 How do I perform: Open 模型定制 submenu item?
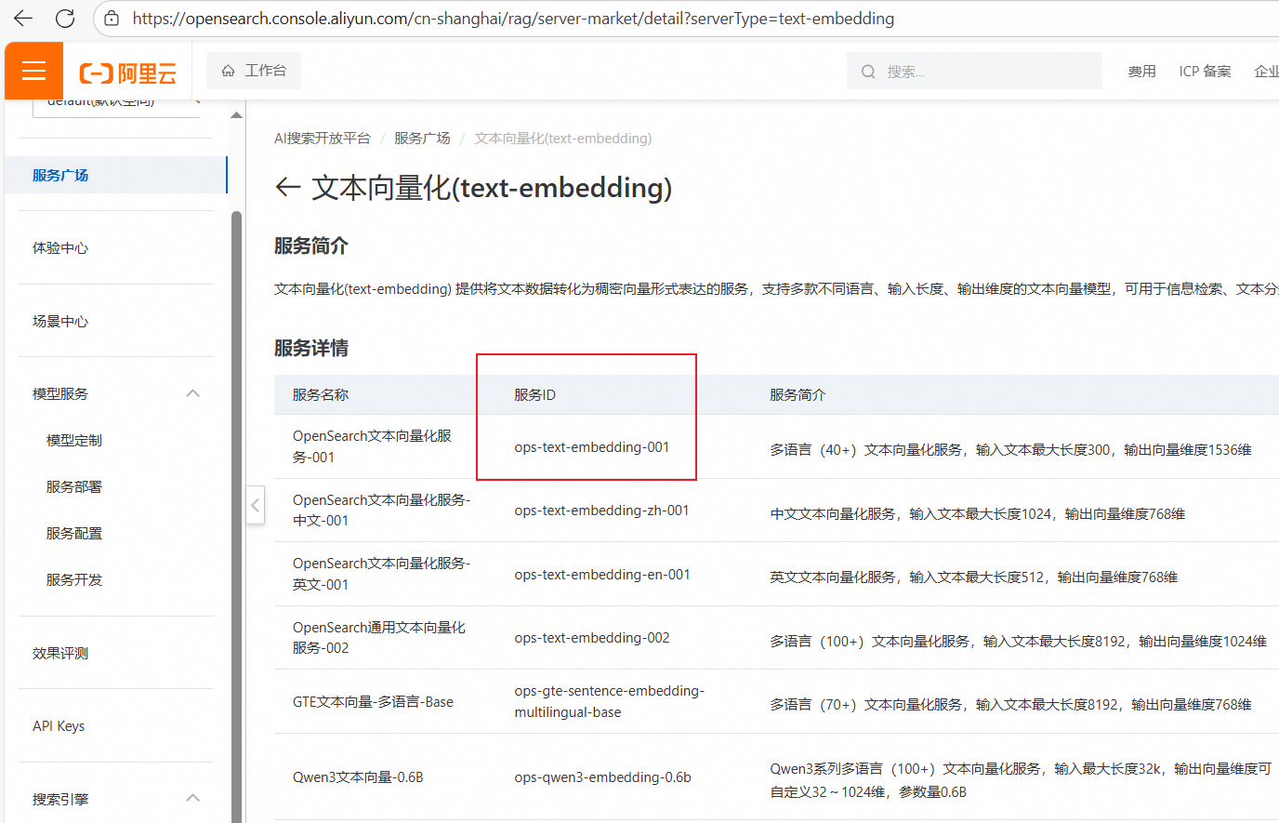74,440
